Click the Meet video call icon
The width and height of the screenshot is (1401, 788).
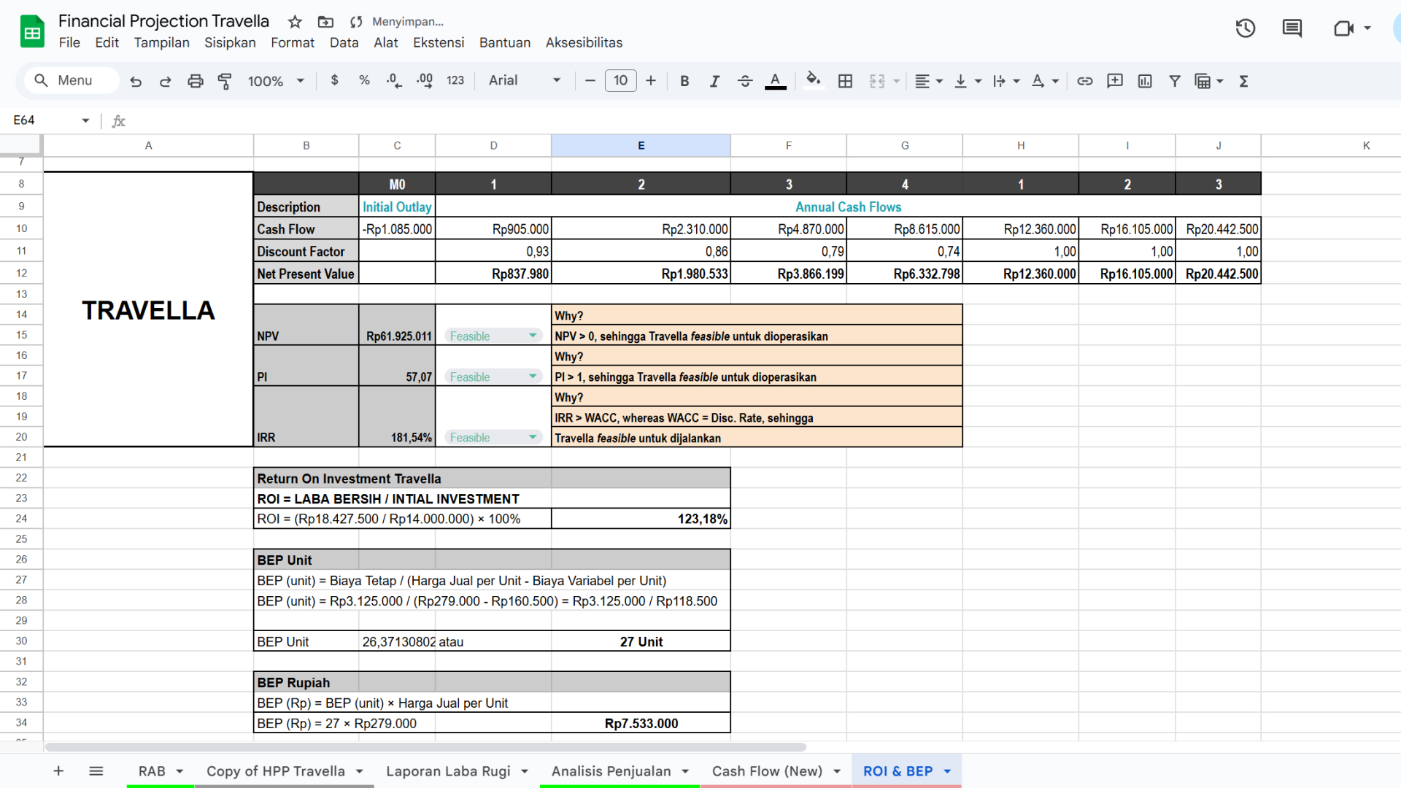click(1343, 28)
